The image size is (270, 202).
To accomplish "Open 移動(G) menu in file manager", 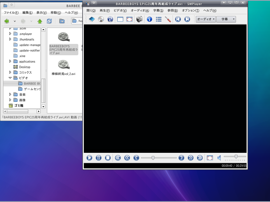I will pos(56,13).
